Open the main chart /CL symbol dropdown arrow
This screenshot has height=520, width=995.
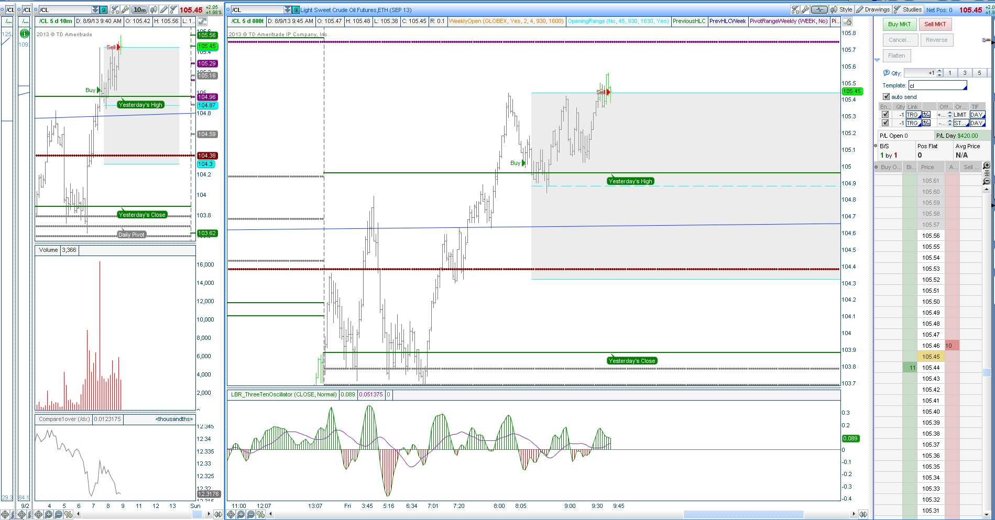pos(288,10)
